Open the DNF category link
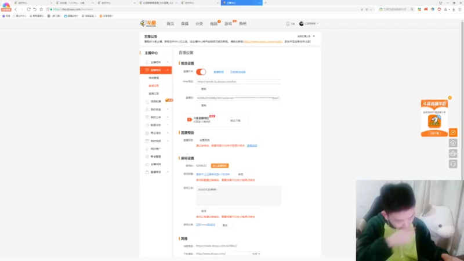Screen dimensions: 464x261 (206, 225)
